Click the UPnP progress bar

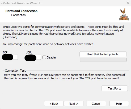[x=103, y=60]
